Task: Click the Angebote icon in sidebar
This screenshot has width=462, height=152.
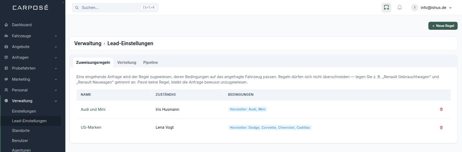Action: point(6,47)
